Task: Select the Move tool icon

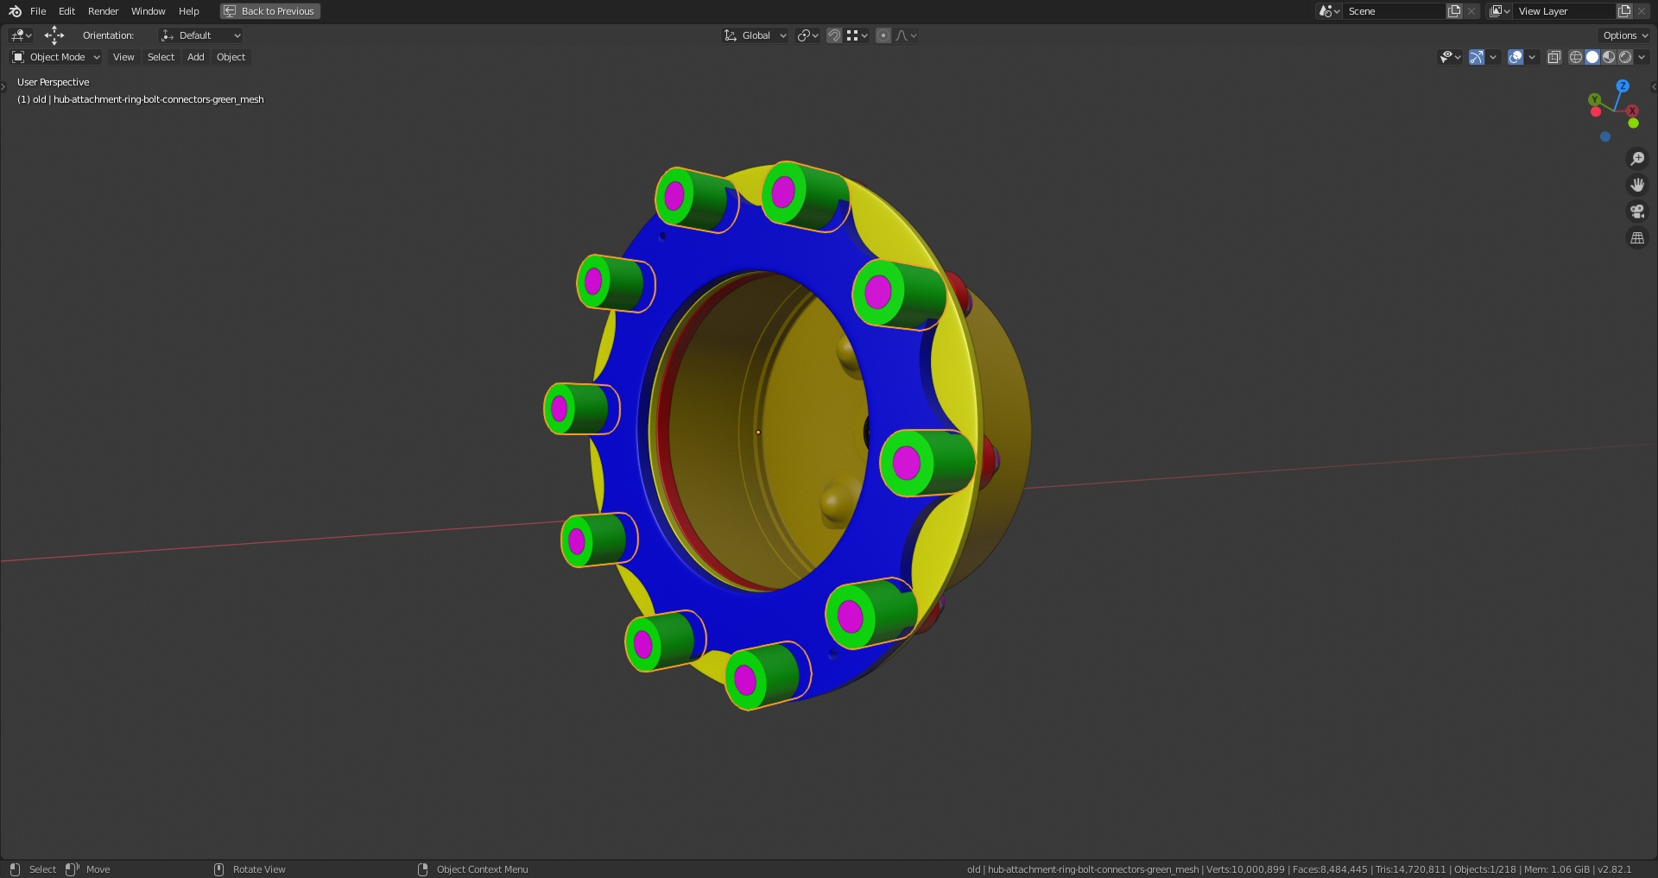Action: [54, 35]
